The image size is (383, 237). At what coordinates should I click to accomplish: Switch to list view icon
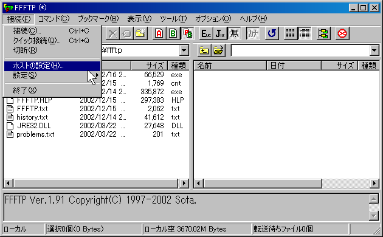click(x=291, y=33)
